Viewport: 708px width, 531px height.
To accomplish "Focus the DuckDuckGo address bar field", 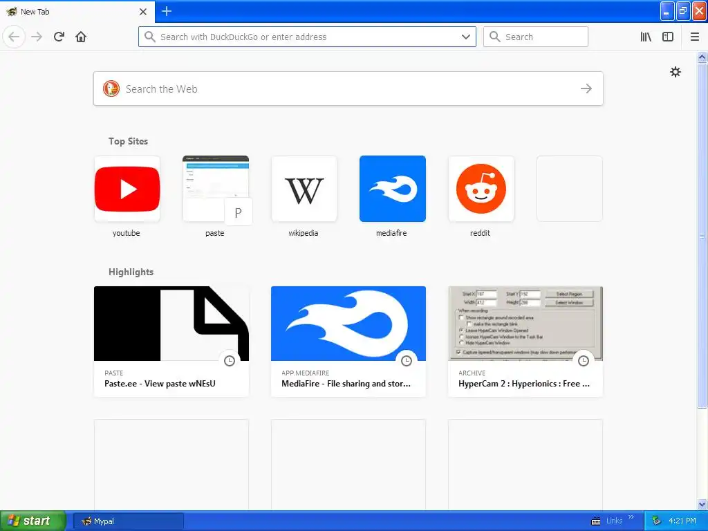I will [x=307, y=37].
